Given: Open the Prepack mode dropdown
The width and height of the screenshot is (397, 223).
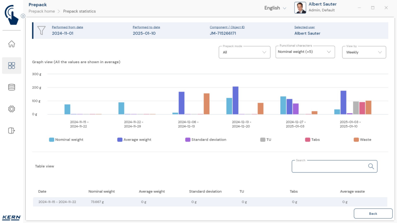Looking at the screenshot, I should (x=244, y=52).
